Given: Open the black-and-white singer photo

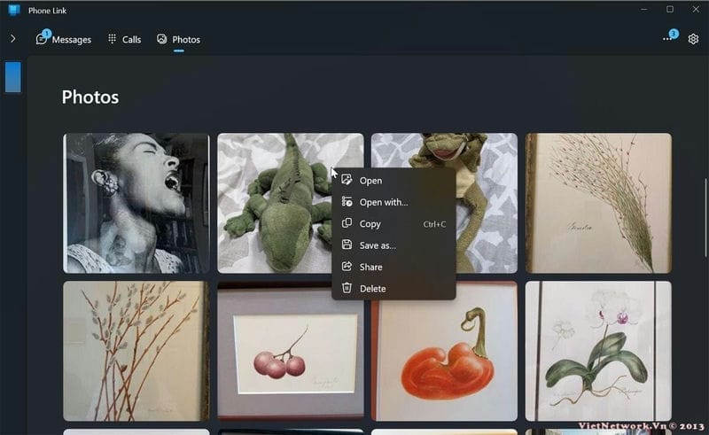Looking at the screenshot, I should pyautogui.click(x=136, y=203).
